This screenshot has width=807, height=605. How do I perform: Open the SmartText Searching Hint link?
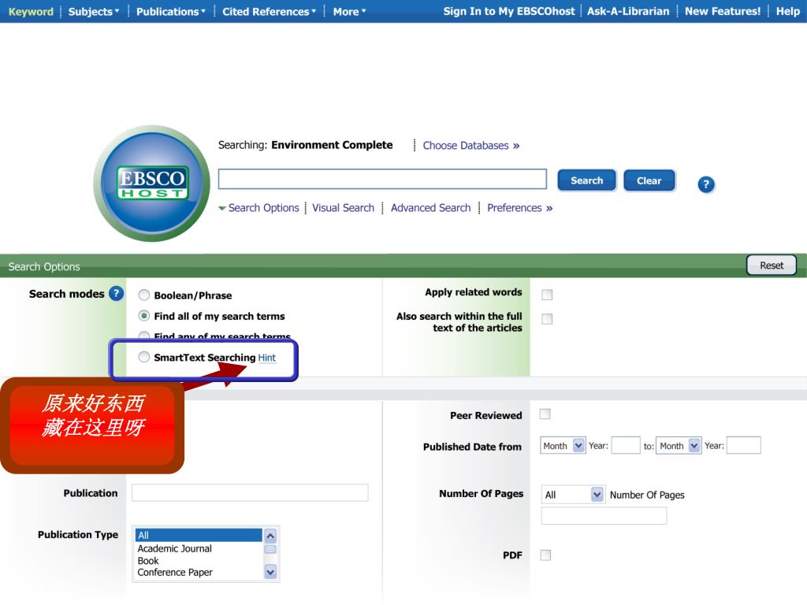[x=266, y=358]
